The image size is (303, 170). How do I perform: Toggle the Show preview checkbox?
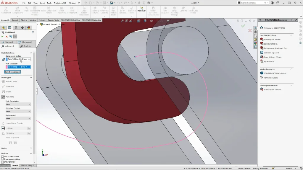point(3,162)
